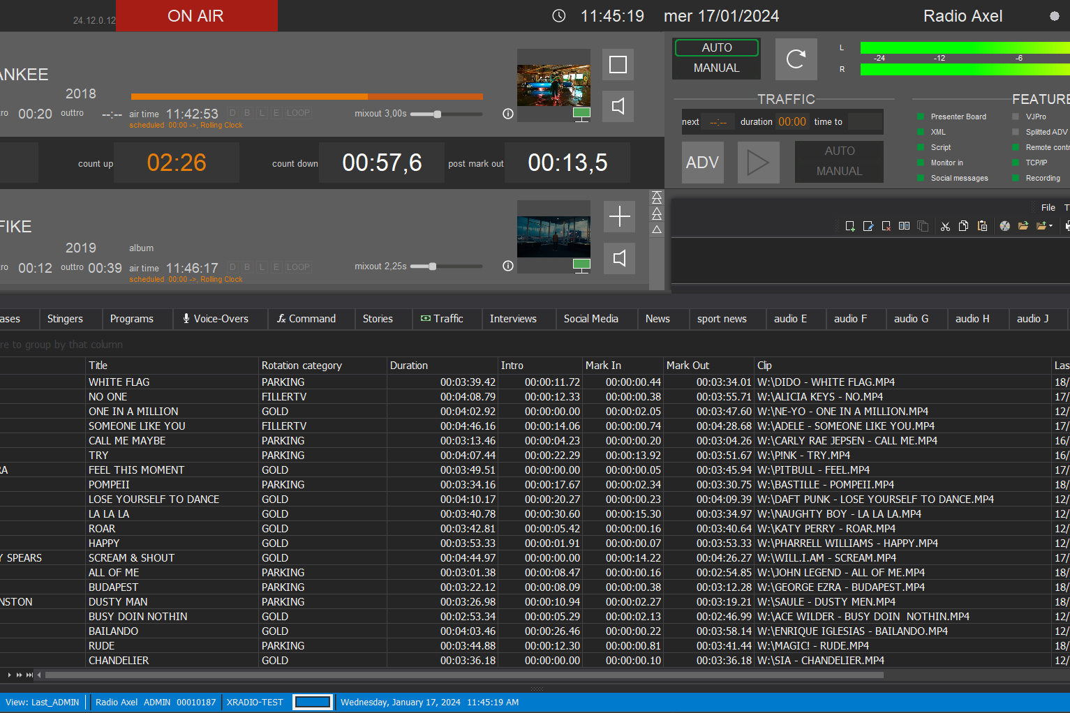This screenshot has width=1070, height=713.
Task: Open the dropdown arrow next to the export folder icon
Action: (1050, 226)
